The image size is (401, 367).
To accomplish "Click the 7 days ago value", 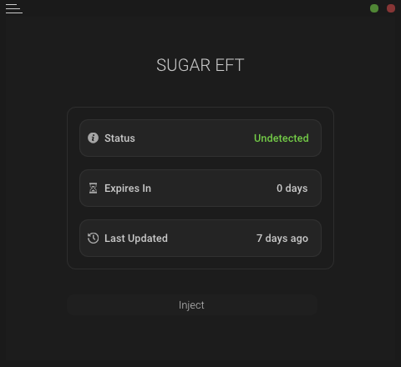I will coord(282,239).
